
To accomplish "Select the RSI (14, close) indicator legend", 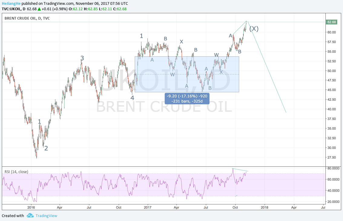I will tap(16, 172).
